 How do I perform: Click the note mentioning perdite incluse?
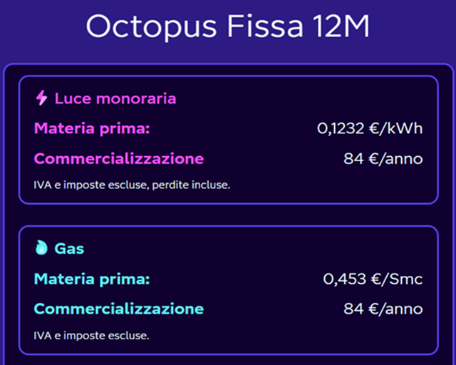(x=132, y=185)
